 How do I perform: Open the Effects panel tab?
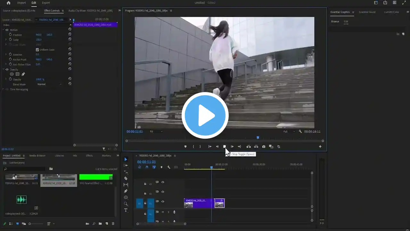[89, 156]
